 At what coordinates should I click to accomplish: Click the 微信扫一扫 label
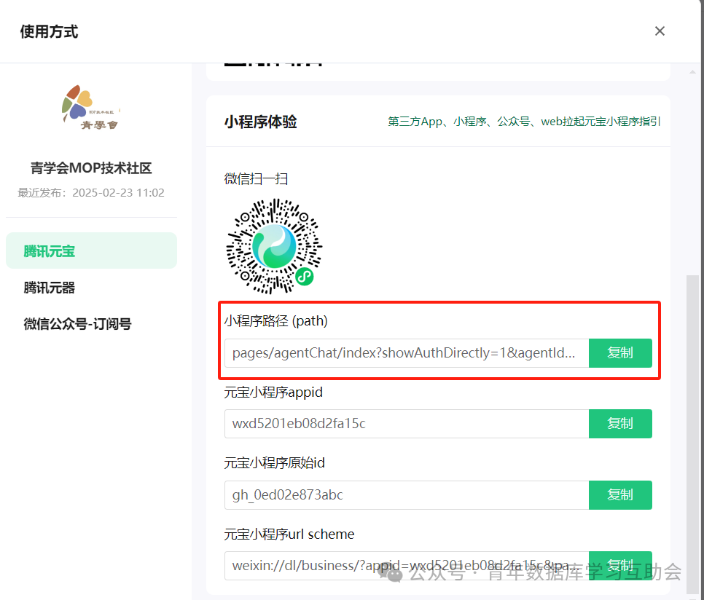257,179
